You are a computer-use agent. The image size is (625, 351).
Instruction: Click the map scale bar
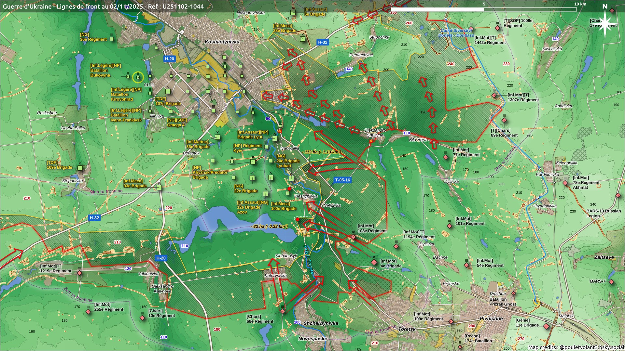[484, 9]
